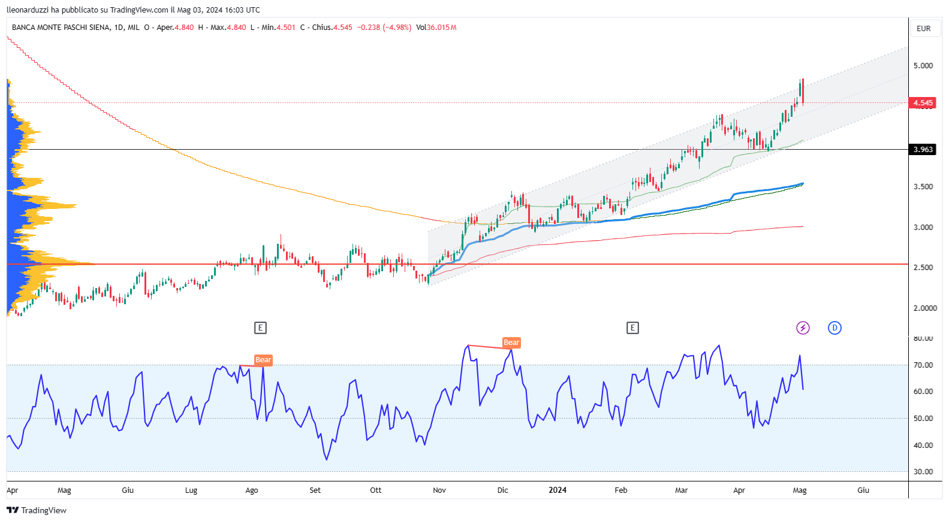
Task: Click the 1D interval in chart header
Action: coord(118,28)
